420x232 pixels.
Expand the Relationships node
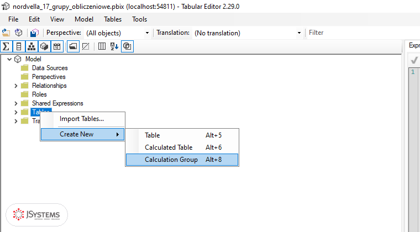[16, 86]
